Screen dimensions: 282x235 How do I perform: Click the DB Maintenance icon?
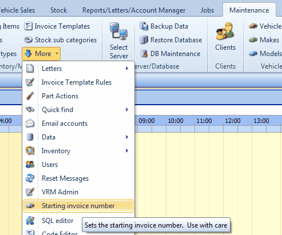click(x=144, y=54)
